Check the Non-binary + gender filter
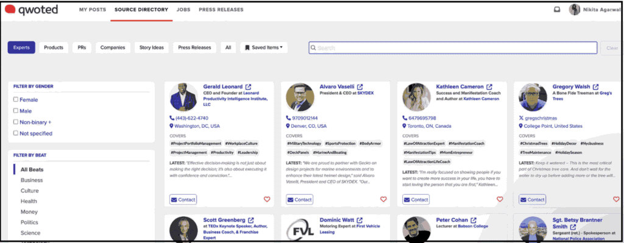This screenshot has height=243, width=624. pyautogui.click(x=15, y=122)
